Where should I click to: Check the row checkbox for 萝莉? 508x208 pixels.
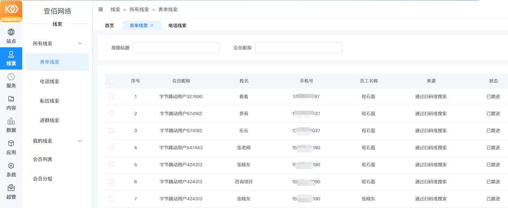click(x=111, y=113)
